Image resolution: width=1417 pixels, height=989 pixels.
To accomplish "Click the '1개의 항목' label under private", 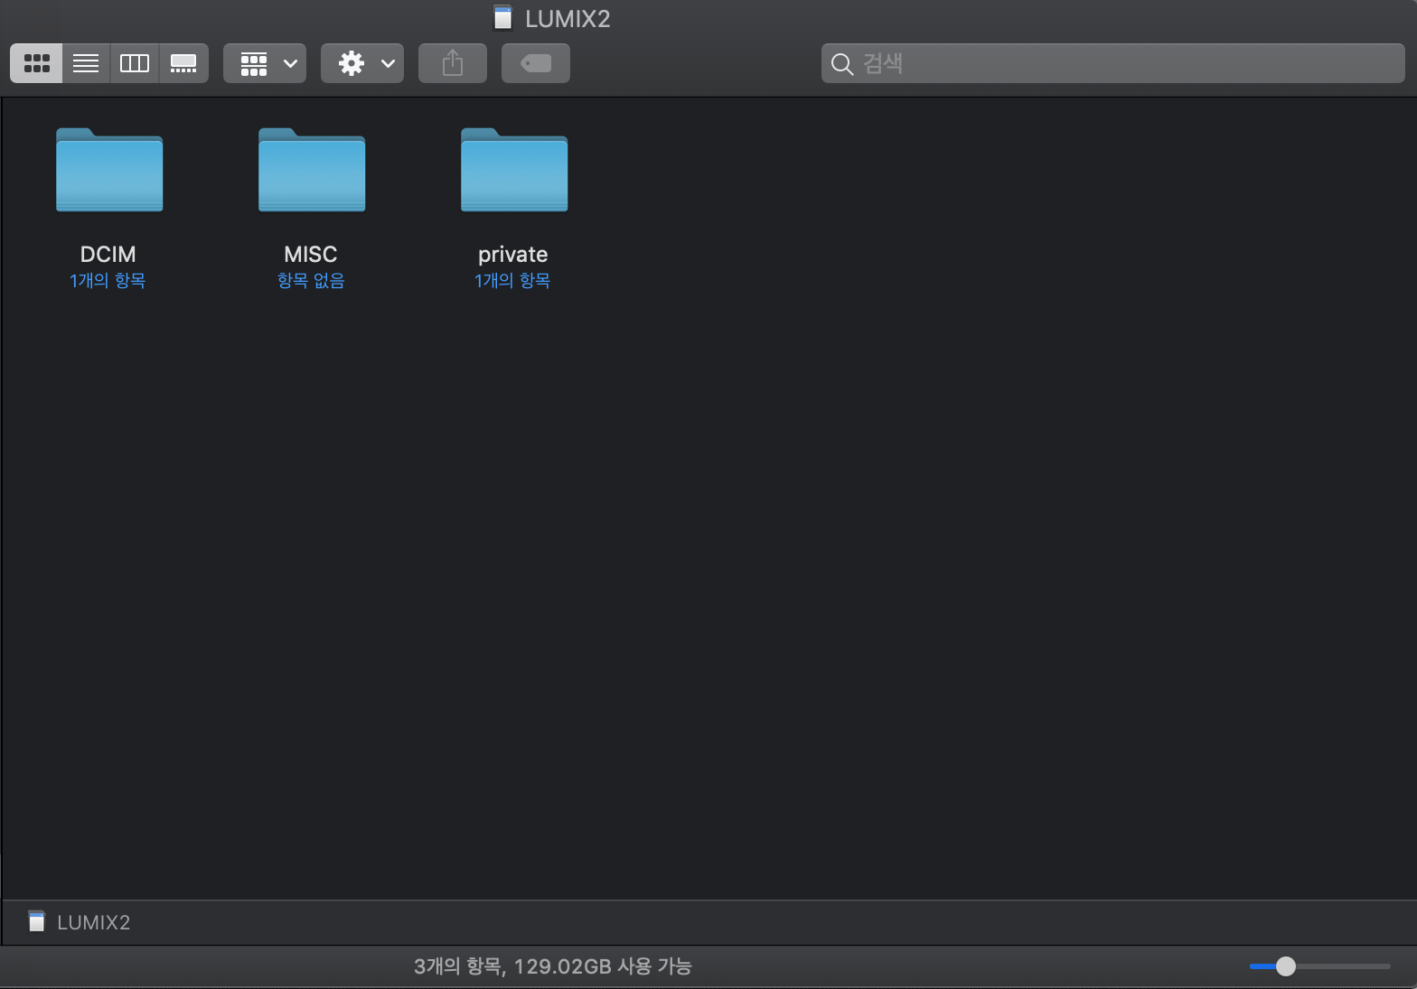I will pos(512,281).
